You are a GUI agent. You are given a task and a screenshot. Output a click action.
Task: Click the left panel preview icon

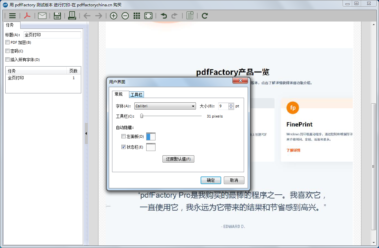click(x=151, y=136)
